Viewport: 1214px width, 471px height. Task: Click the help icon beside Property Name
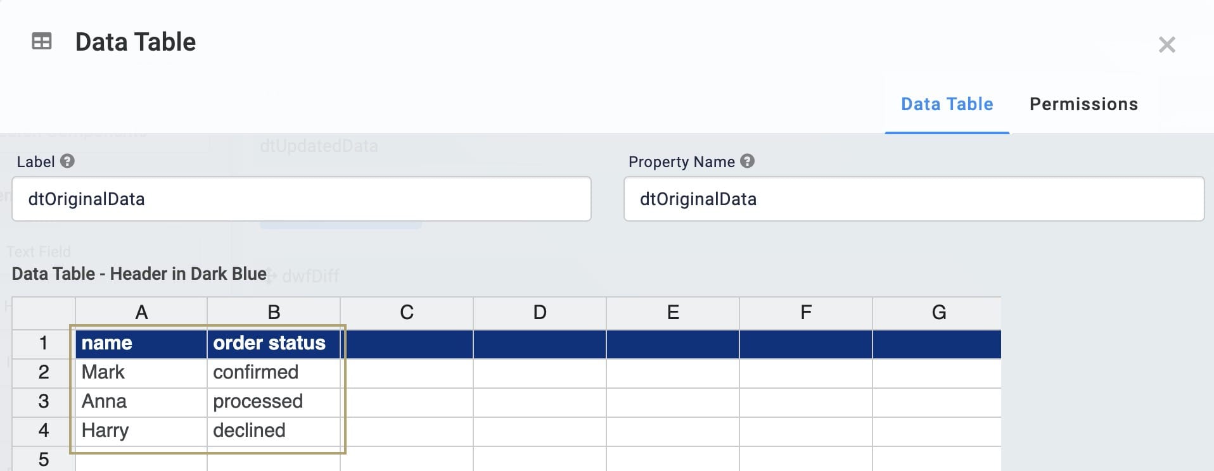coord(748,161)
